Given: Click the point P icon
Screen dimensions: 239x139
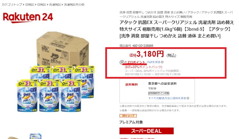Looking at the screenshot, I should pos(122,62).
